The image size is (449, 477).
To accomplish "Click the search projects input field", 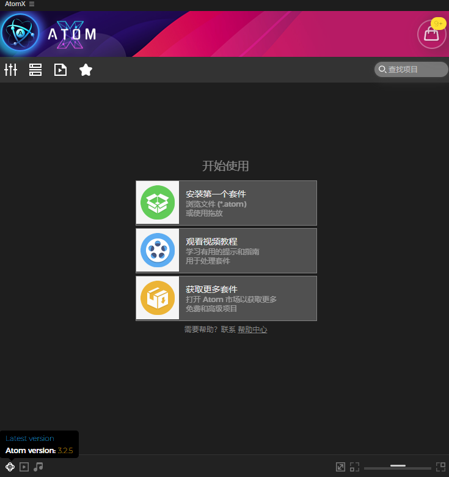I will point(411,69).
